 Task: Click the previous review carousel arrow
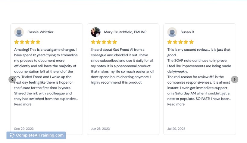point(12,79)
